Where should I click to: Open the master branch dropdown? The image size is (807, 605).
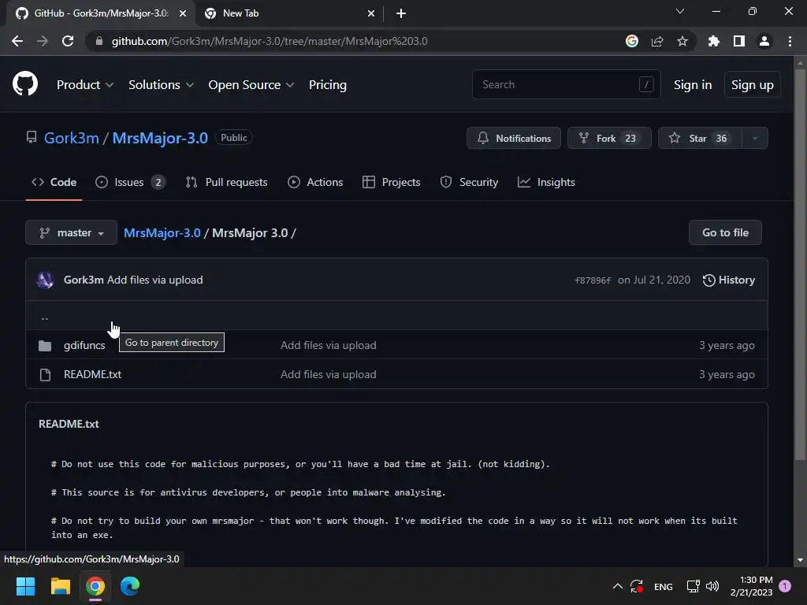point(71,232)
